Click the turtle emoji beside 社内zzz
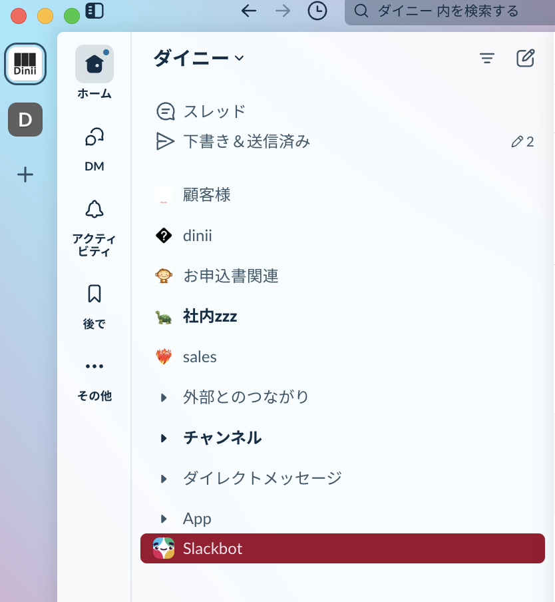The image size is (555, 602). 164,317
